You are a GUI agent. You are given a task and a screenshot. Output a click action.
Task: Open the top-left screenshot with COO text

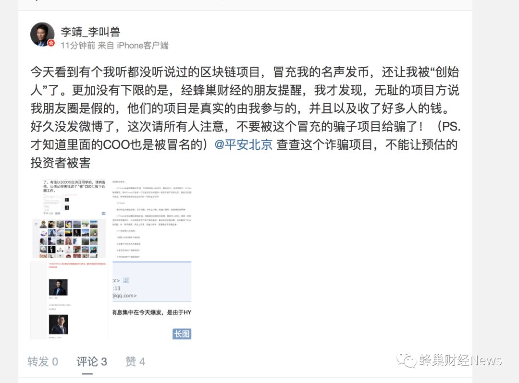coord(69,198)
